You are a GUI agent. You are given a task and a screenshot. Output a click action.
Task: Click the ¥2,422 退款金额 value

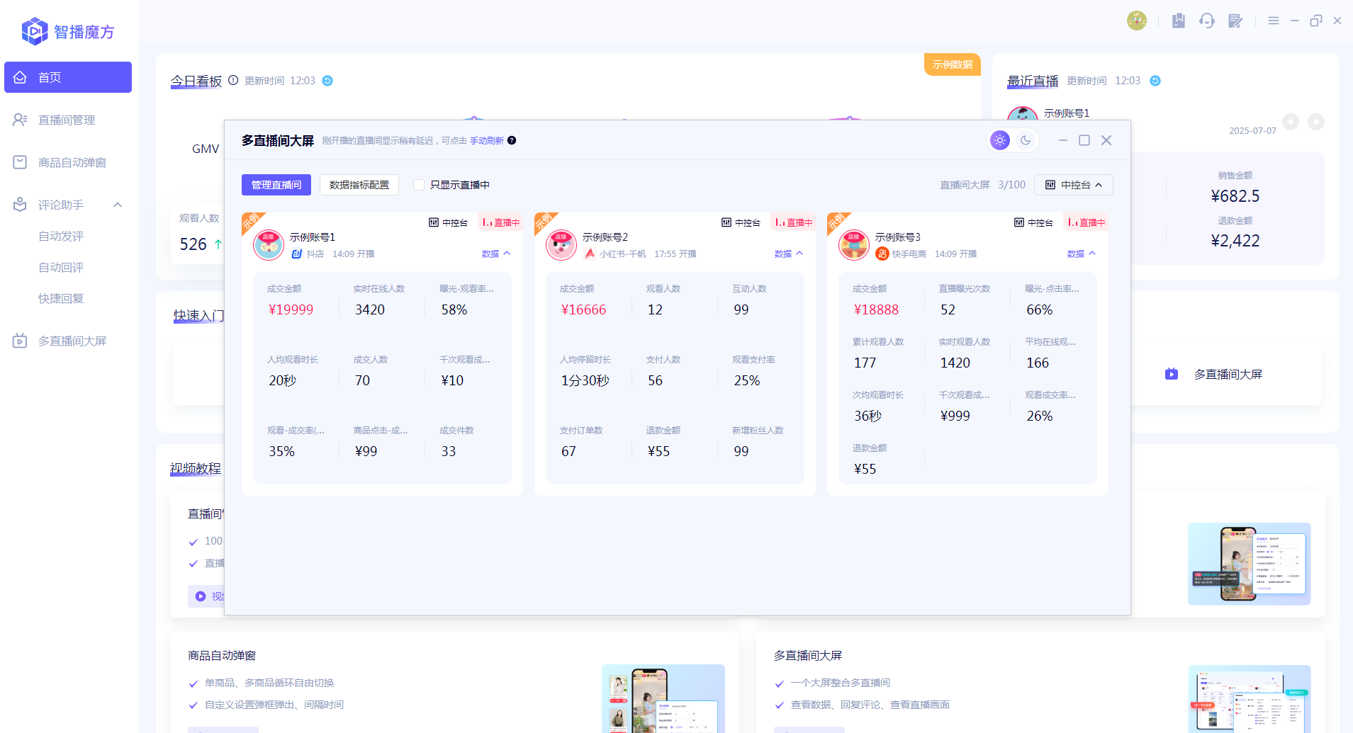tap(1235, 241)
